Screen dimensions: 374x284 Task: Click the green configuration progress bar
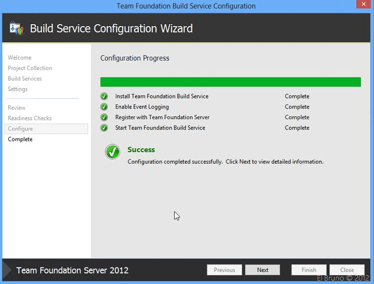(x=230, y=82)
